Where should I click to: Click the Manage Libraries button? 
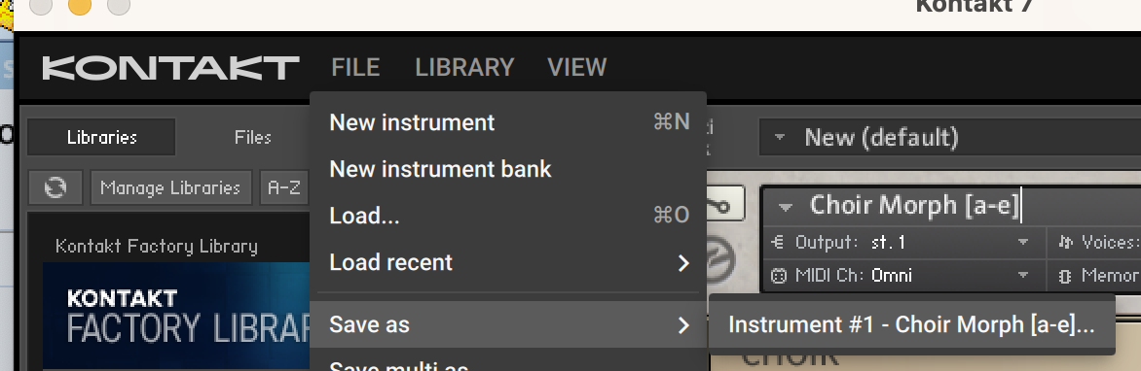170,188
